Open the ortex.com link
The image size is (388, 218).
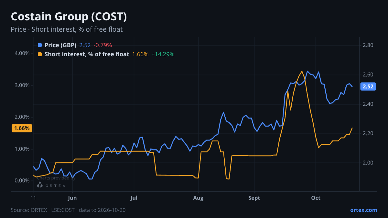pos(363,210)
